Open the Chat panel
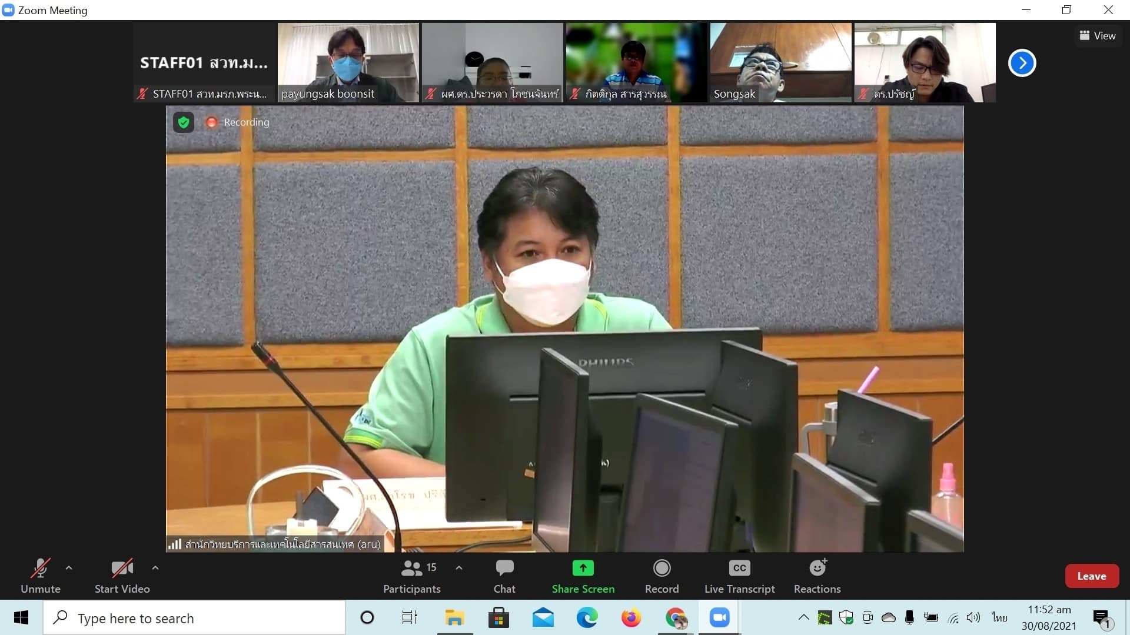 (504, 576)
